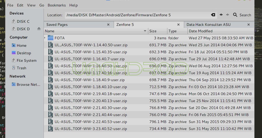Click zip icon of UL-ASUS_T00F-WW-2.19.40.18-user.zip
Screen dimensions: 262x138
point(51,94)
